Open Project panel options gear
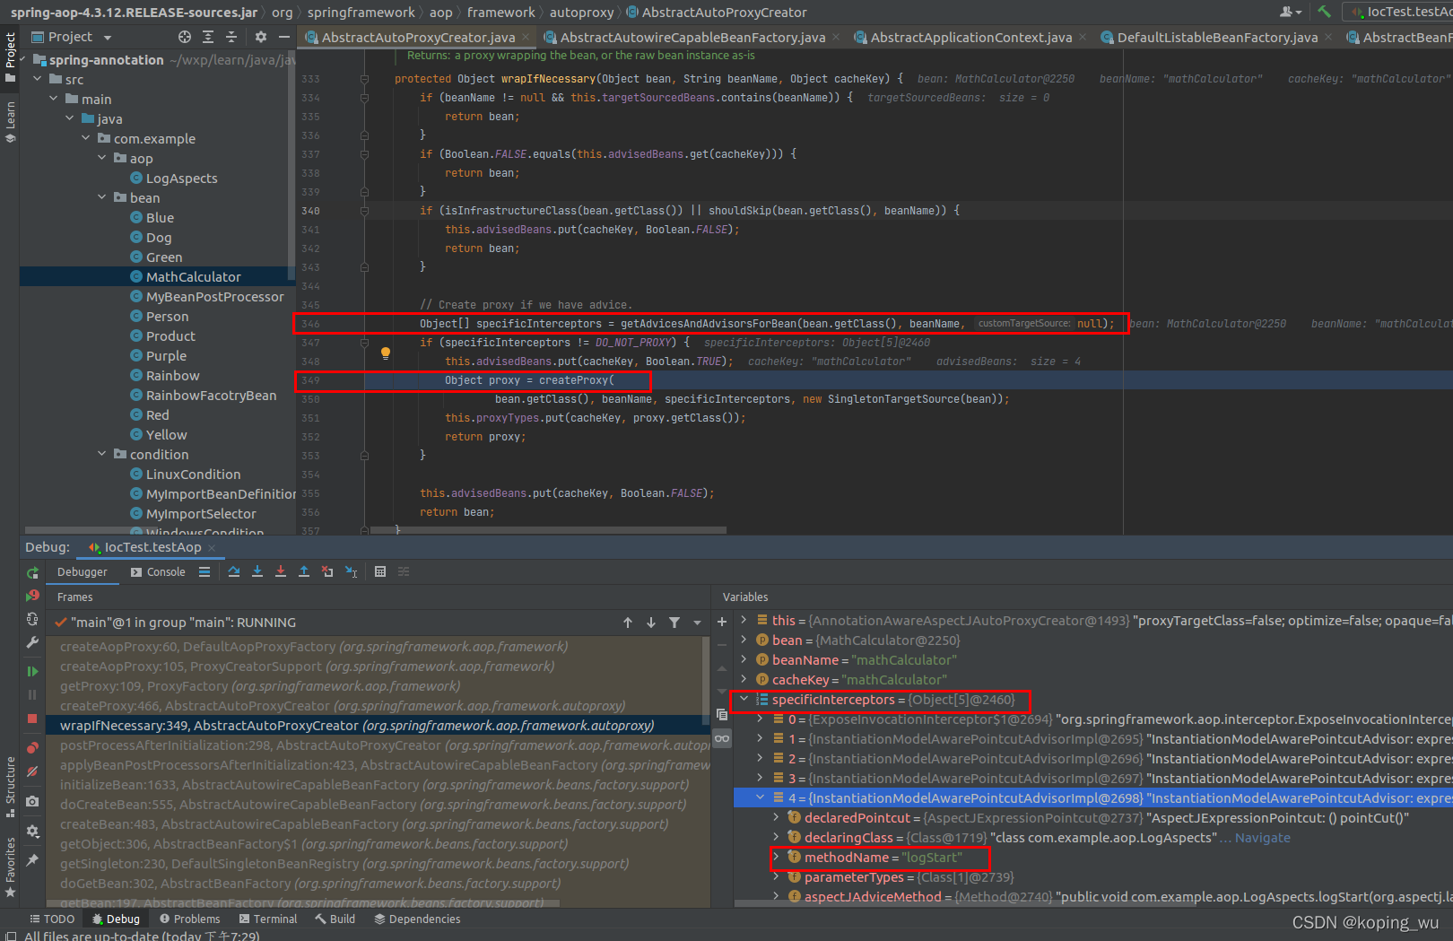This screenshot has height=941, width=1453. [x=260, y=37]
